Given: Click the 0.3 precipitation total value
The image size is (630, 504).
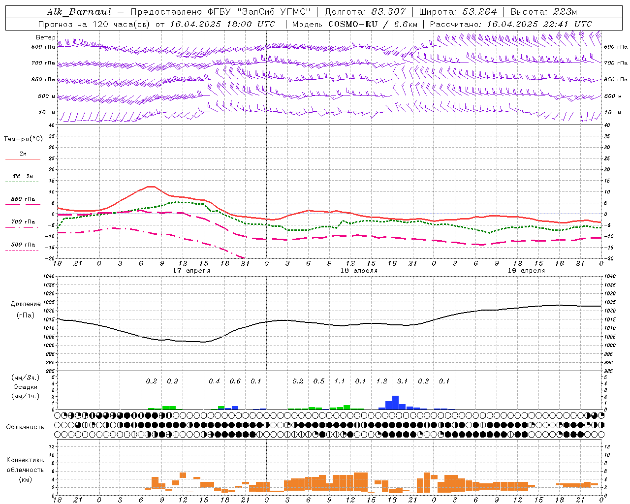Looking at the screenshot, I should (423, 381).
